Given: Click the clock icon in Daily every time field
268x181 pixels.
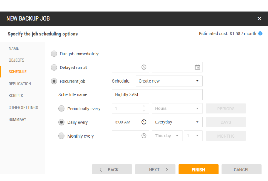Looking at the screenshot, I should click(144, 122).
